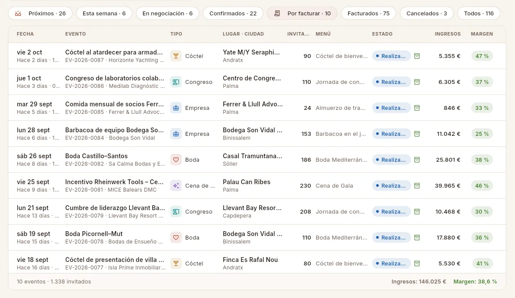Select the Por facturar · 10 filter

tap(302, 14)
